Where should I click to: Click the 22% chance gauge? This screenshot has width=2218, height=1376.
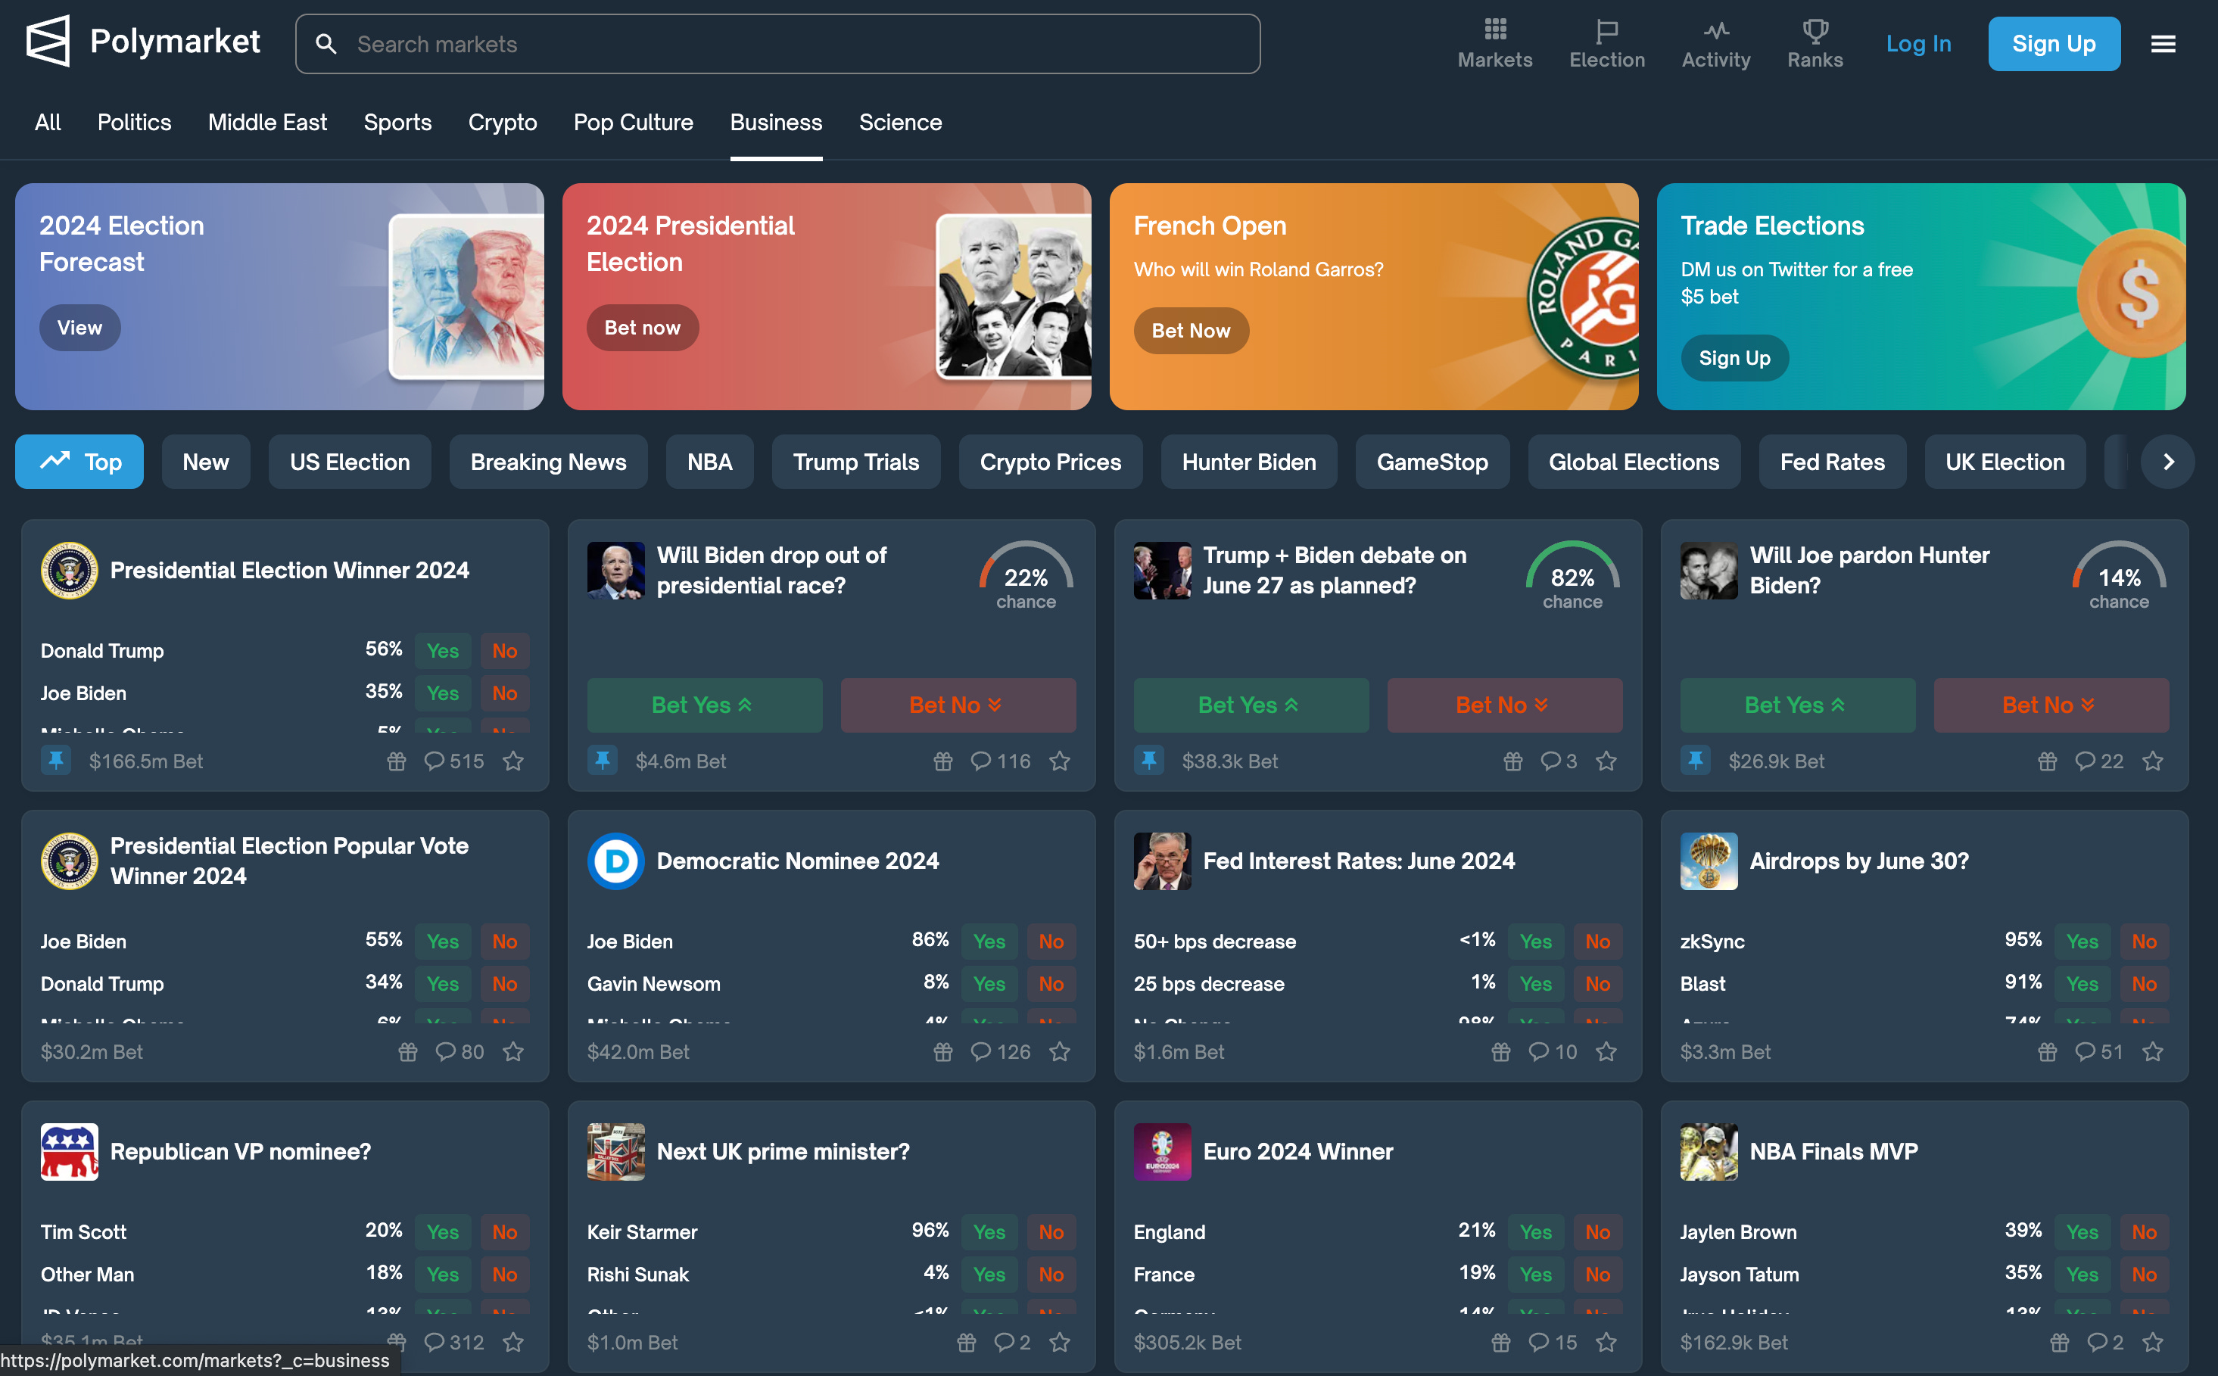pos(1026,575)
